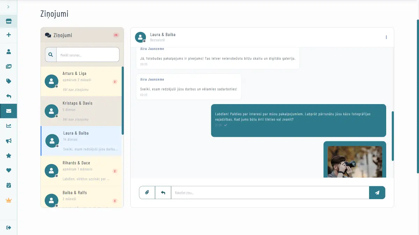Open the calendar check icon in sidebar
Image resolution: width=419 pixels, height=235 pixels.
click(x=9, y=185)
